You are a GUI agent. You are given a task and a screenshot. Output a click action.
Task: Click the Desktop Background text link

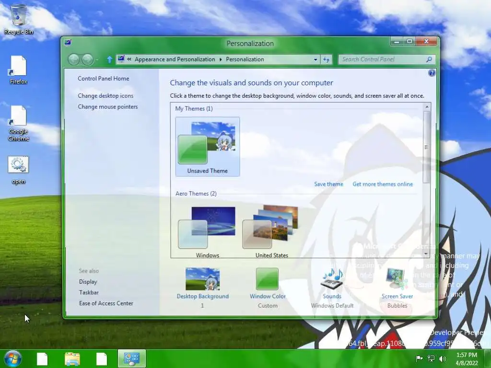pyautogui.click(x=203, y=296)
